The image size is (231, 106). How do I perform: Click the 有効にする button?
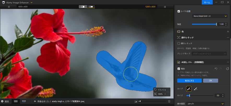[x=189, y=81]
